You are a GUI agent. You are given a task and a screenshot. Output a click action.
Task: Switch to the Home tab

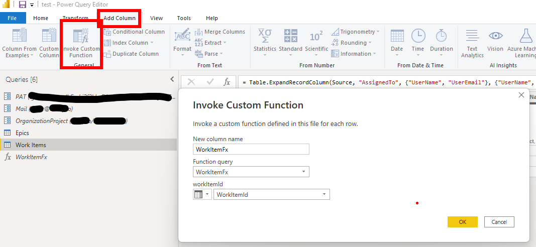tap(41, 18)
